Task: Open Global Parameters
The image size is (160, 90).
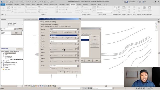Action: click(x=30, y=12)
